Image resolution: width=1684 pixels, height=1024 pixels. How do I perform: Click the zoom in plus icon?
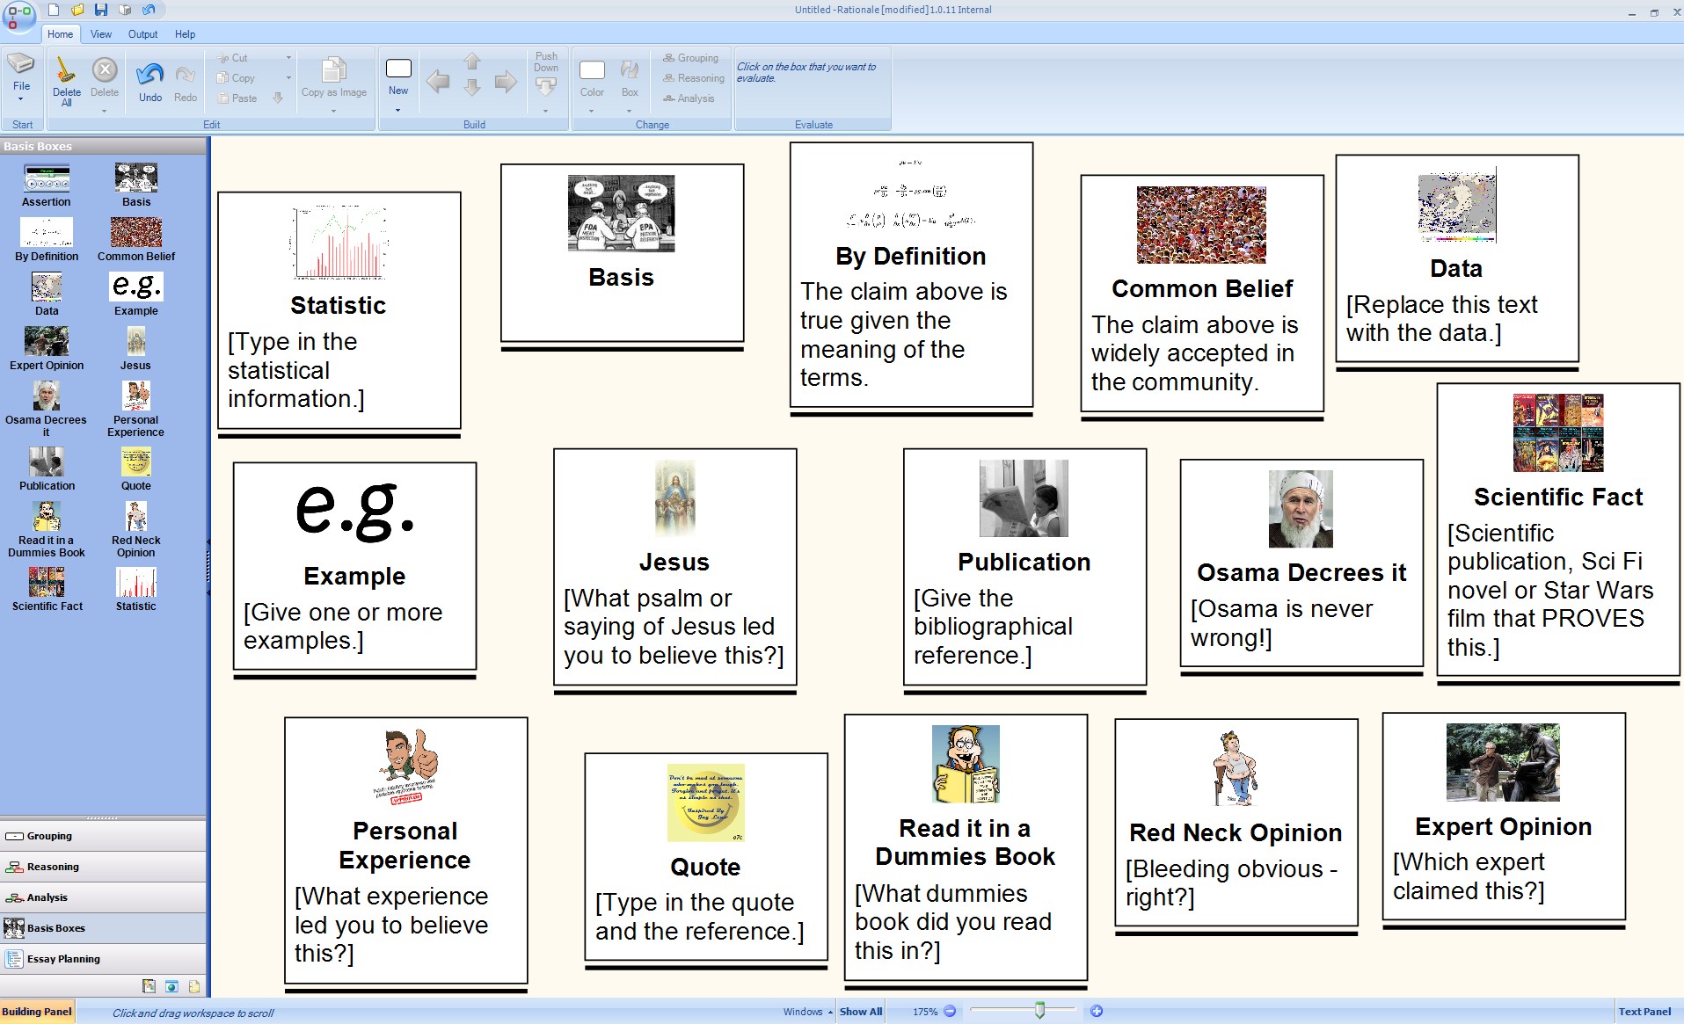[x=1097, y=1012]
